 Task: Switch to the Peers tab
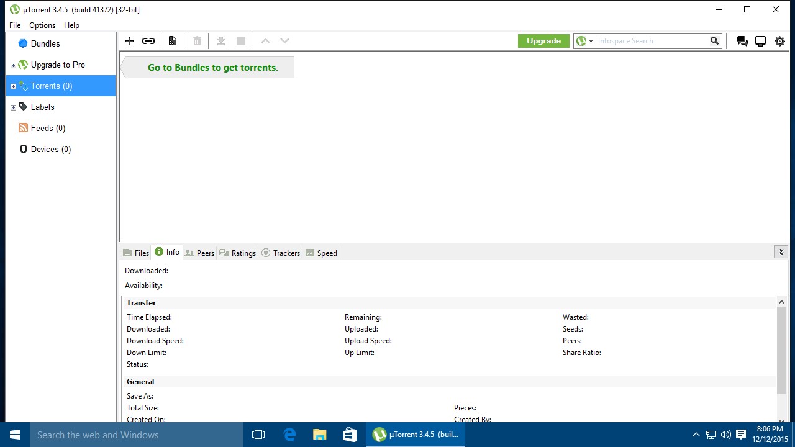[199, 253]
